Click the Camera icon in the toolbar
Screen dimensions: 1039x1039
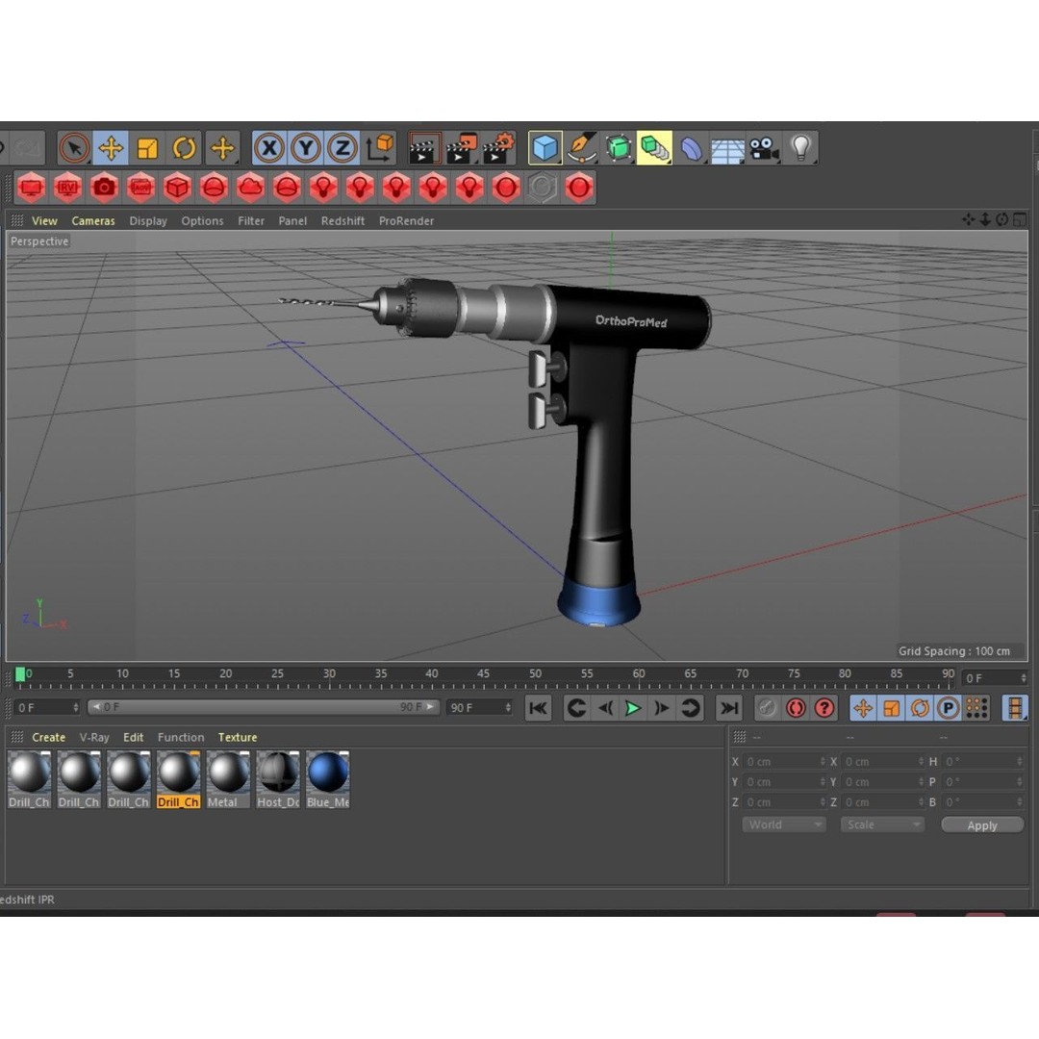[764, 147]
